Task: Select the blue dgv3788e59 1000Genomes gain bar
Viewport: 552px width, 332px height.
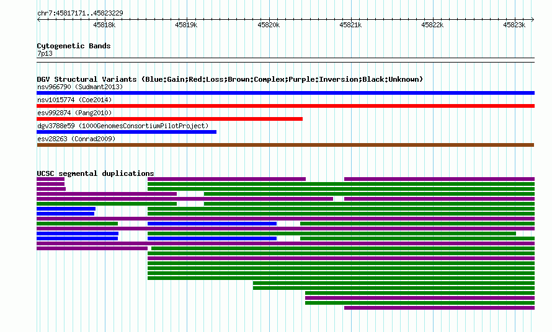Action: (127, 132)
